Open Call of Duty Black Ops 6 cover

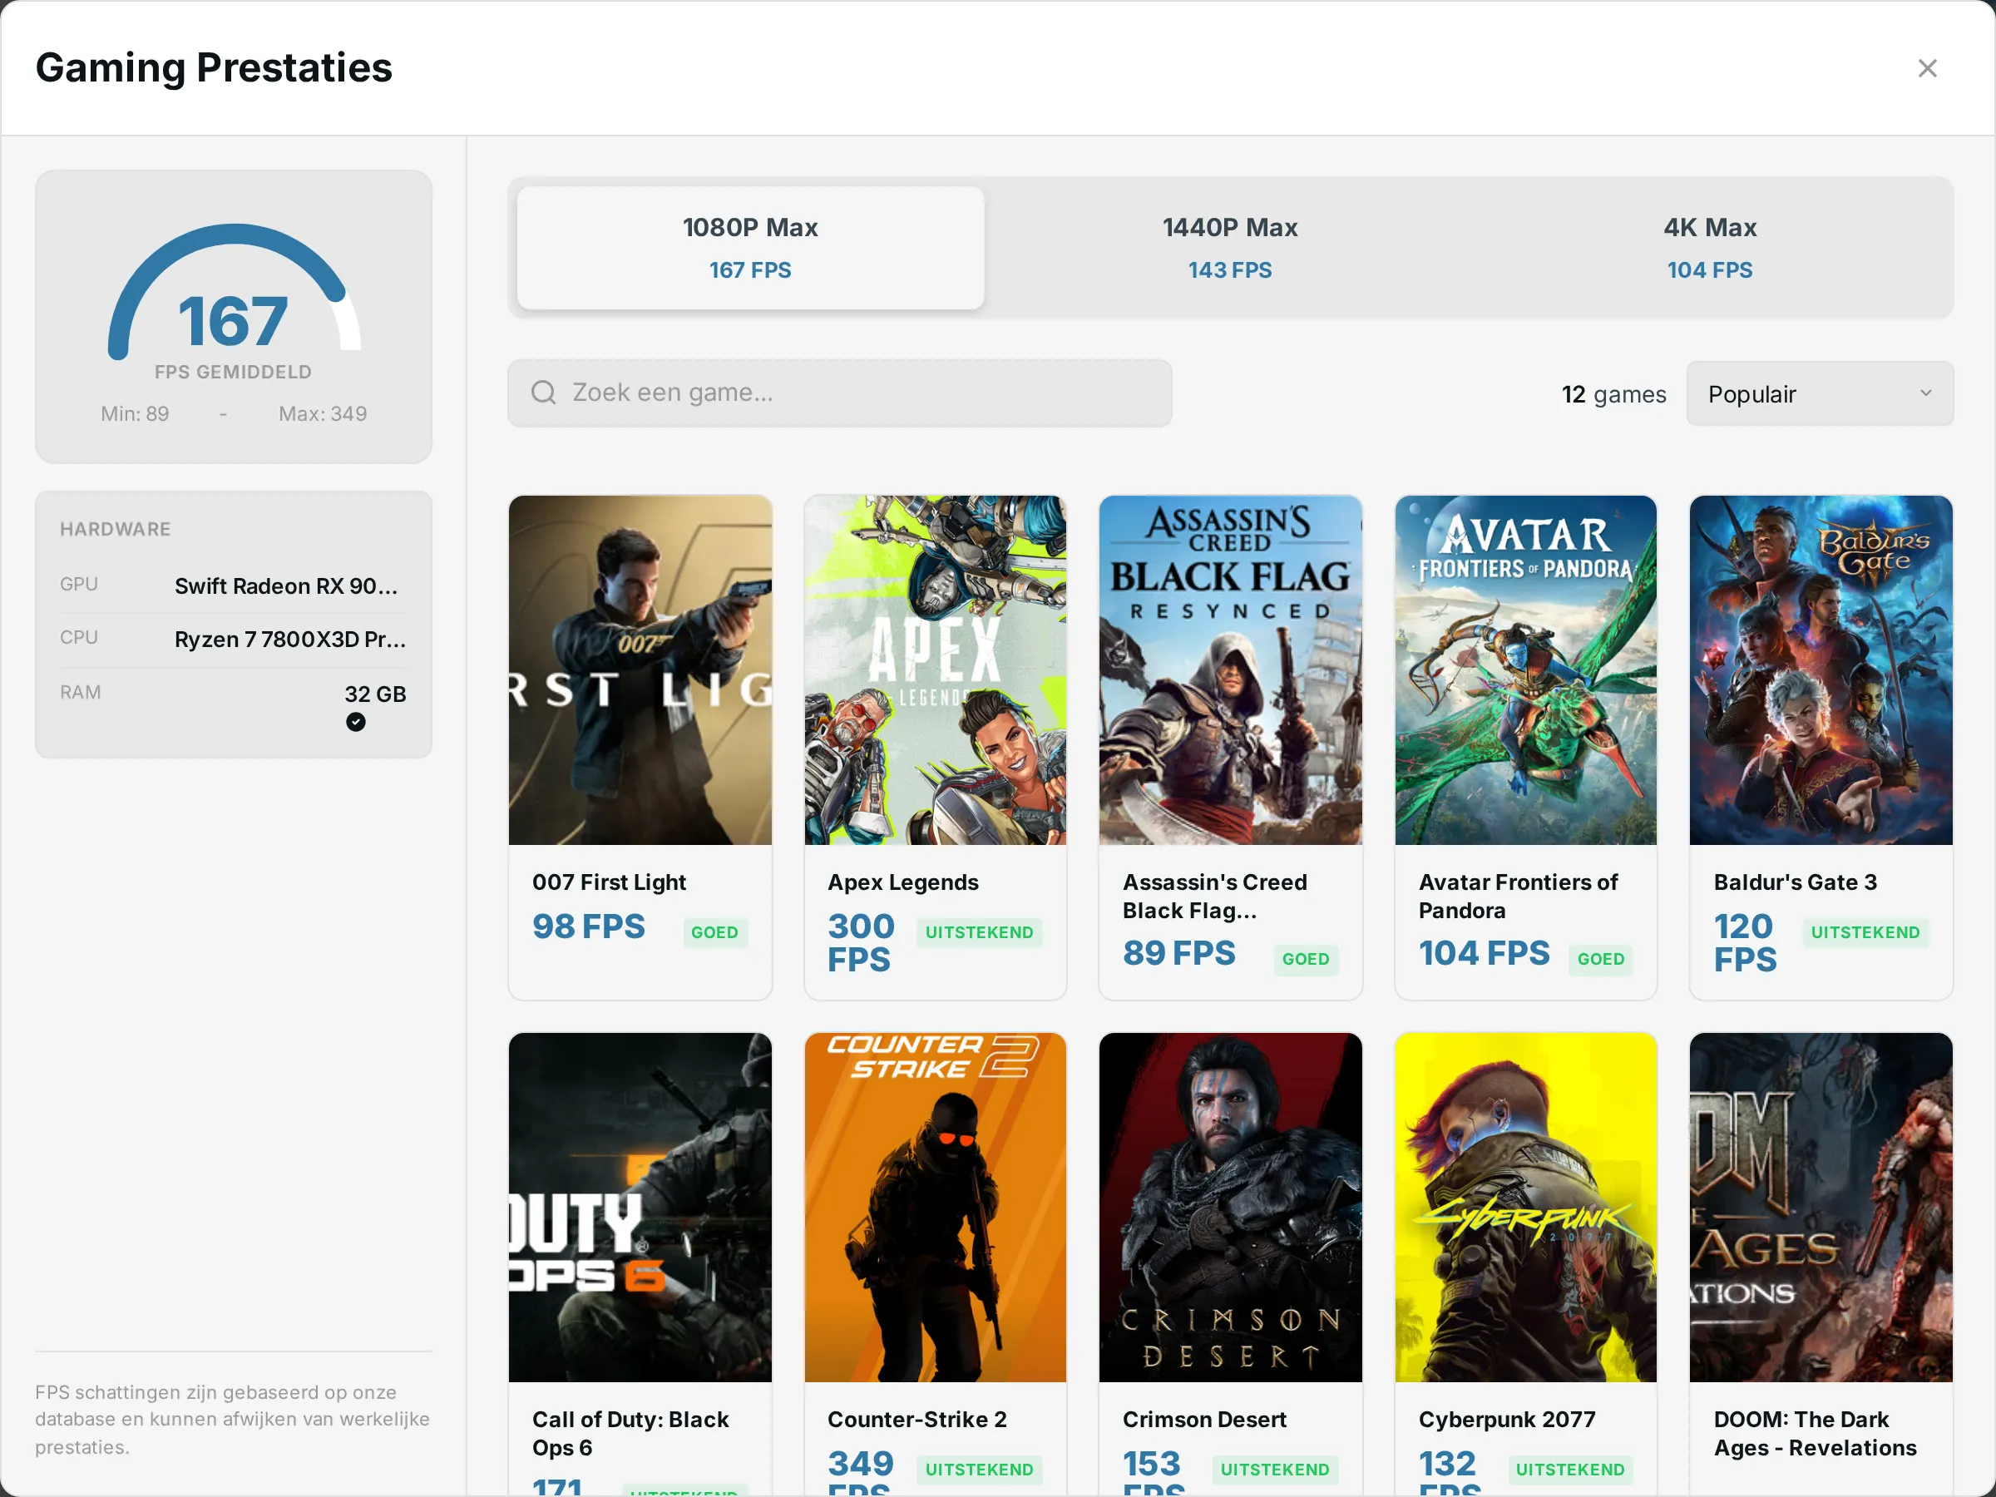tap(640, 1208)
